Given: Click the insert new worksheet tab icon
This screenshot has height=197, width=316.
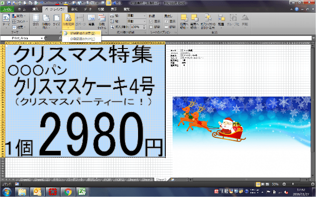Looking at the screenshot, I should (173, 180).
